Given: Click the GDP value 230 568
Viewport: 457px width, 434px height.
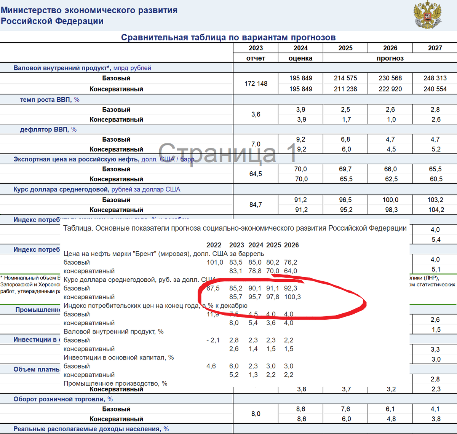Looking at the screenshot, I should click(390, 78).
